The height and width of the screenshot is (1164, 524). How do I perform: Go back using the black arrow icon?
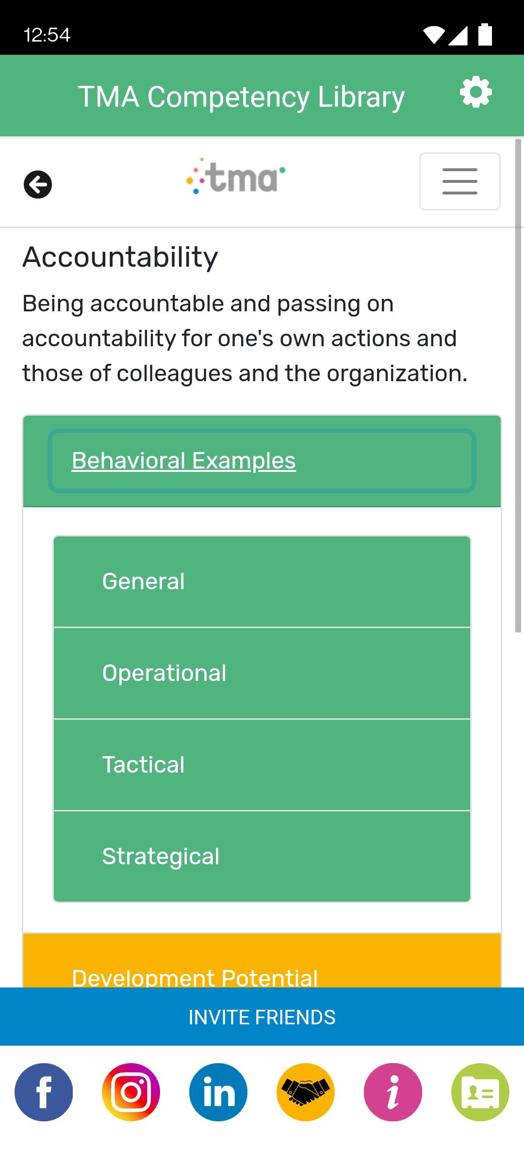(38, 185)
